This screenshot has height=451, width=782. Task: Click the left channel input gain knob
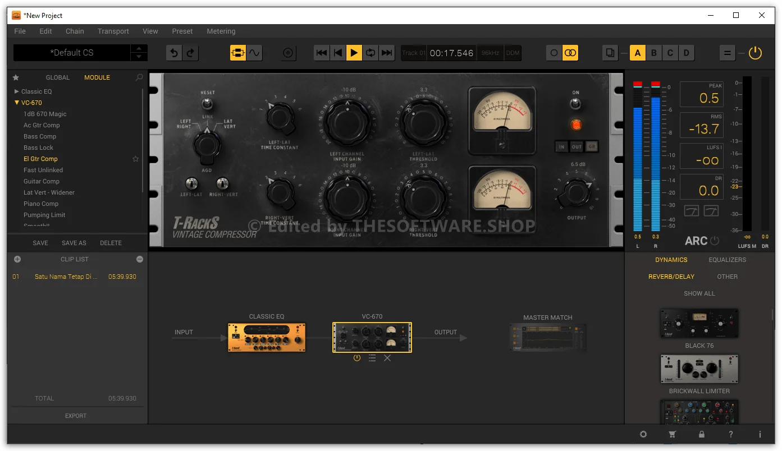(x=347, y=122)
